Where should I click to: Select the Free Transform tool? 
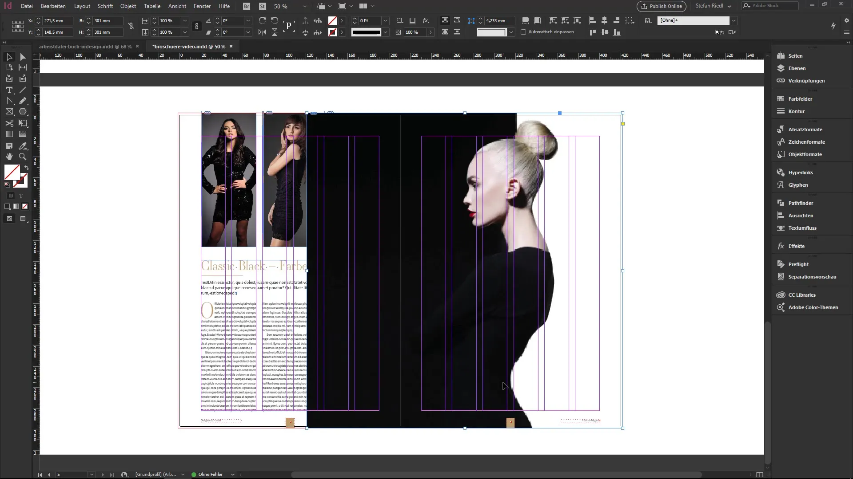pyautogui.click(x=23, y=123)
